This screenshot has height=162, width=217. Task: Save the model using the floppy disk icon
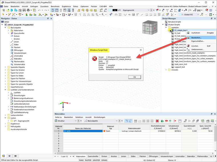pos(24,10)
